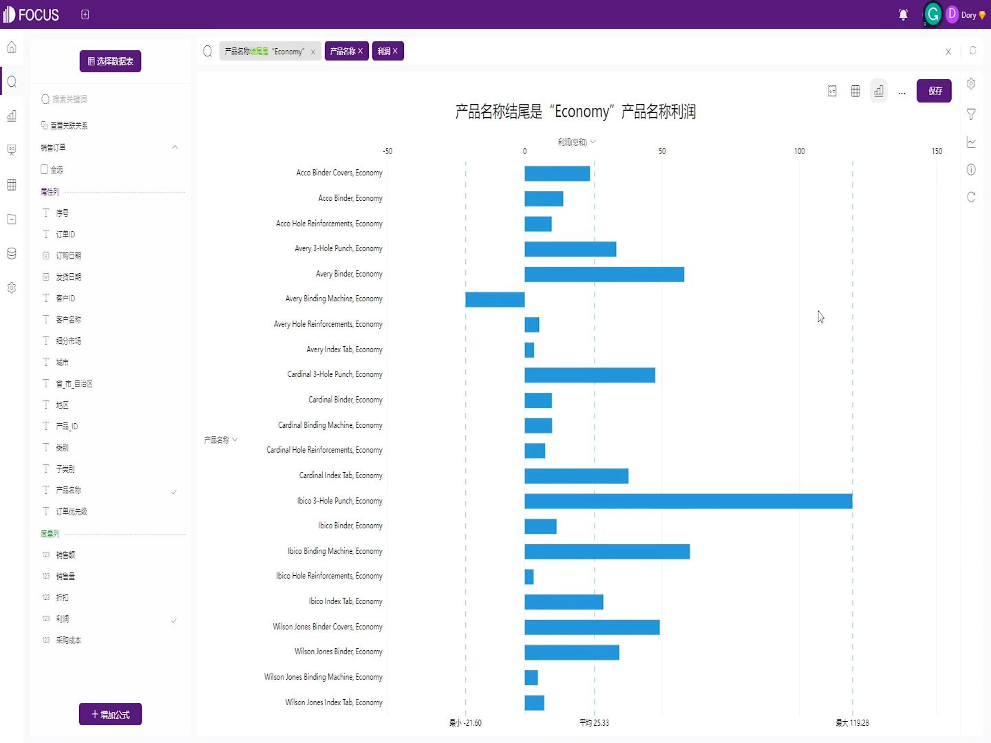
Task: Open the info icon on right panel
Action: click(x=971, y=169)
